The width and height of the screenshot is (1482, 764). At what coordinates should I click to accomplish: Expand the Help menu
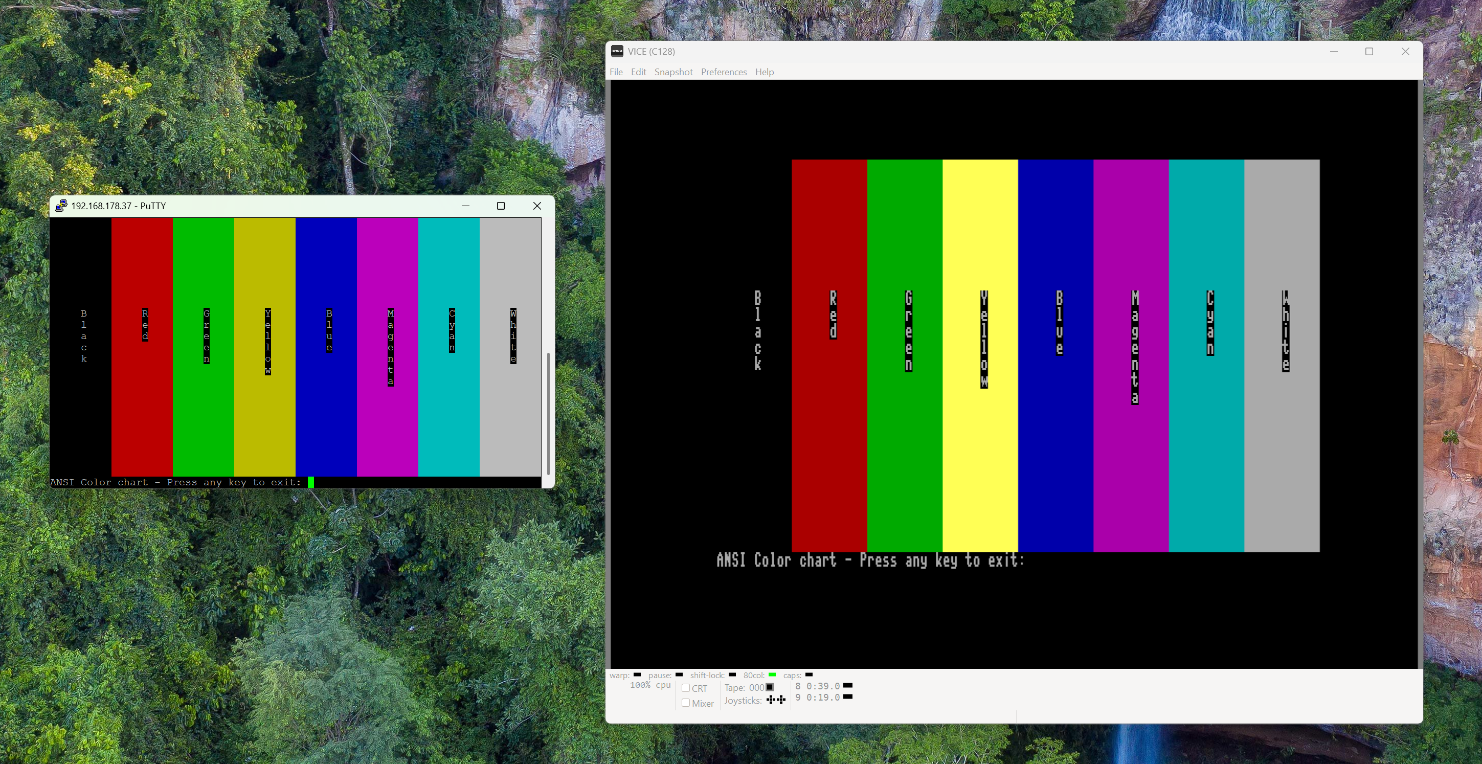(x=764, y=72)
